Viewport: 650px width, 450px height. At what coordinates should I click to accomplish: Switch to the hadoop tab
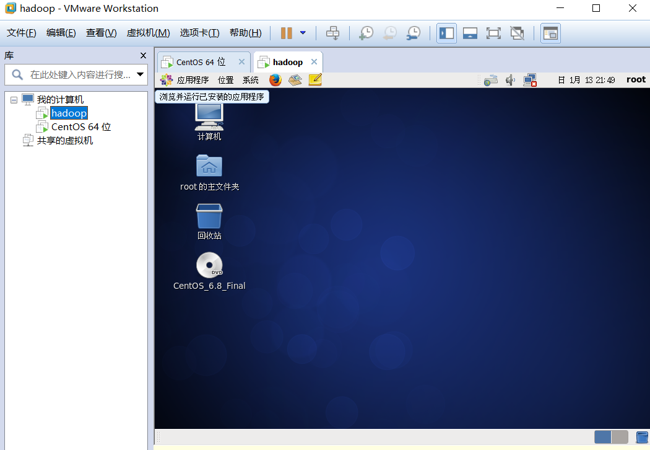coord(287,62)
